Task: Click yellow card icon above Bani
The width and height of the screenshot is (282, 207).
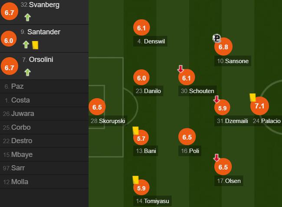Action: point(135,130)
